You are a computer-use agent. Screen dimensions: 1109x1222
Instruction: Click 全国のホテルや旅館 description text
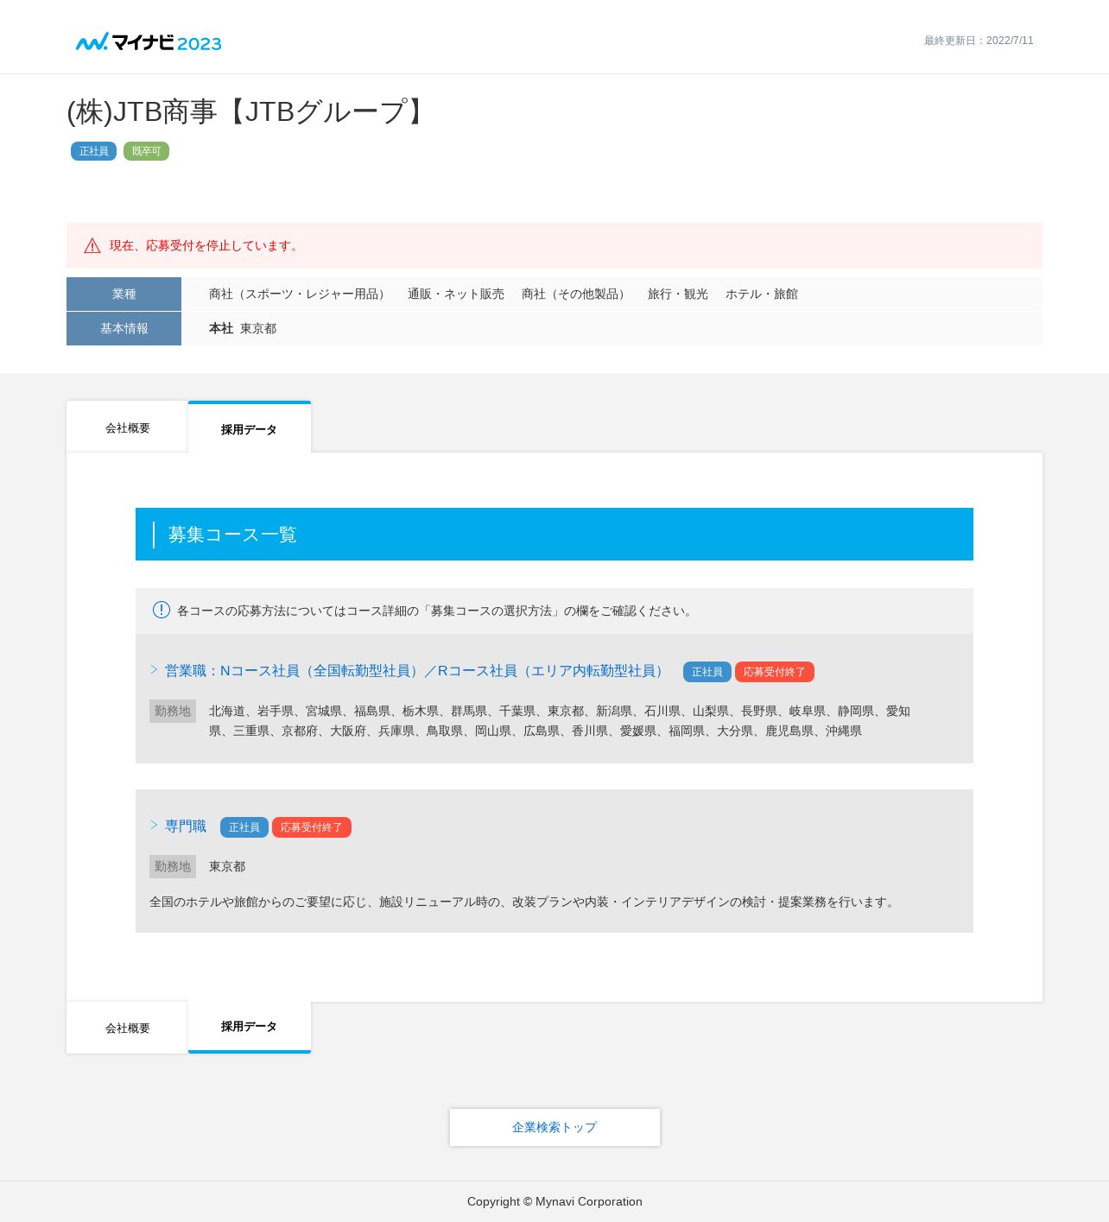pyautogui.click(x=524, y=902)
